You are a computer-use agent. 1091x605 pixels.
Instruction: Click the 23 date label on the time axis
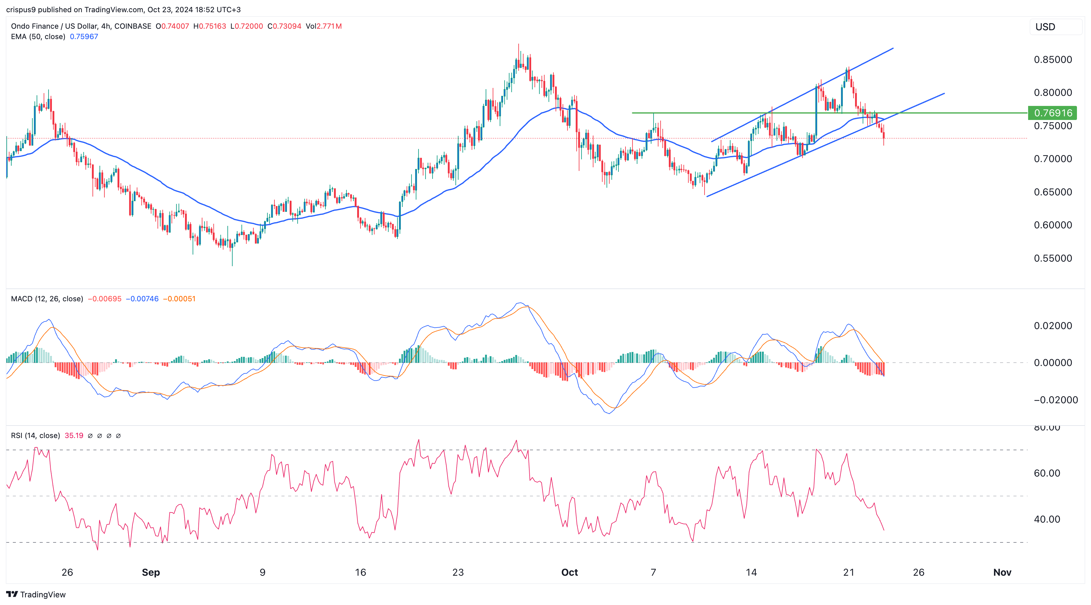pyautogui.click(x=458, y=572)
